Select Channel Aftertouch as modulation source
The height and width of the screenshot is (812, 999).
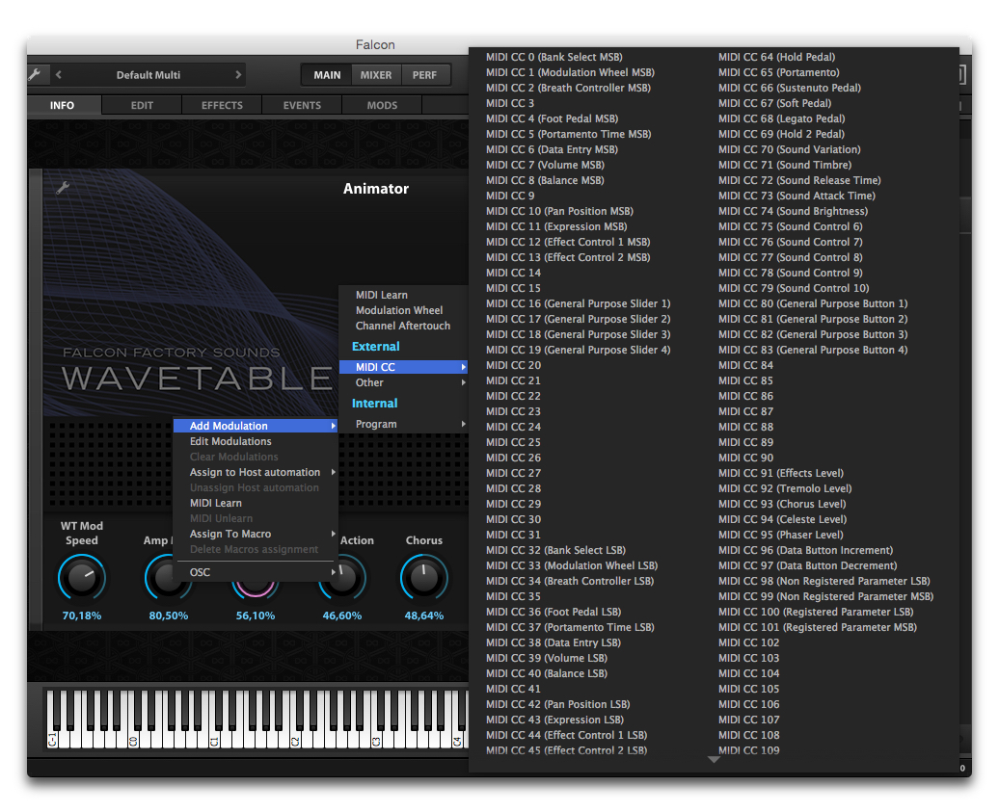(403, 326)
